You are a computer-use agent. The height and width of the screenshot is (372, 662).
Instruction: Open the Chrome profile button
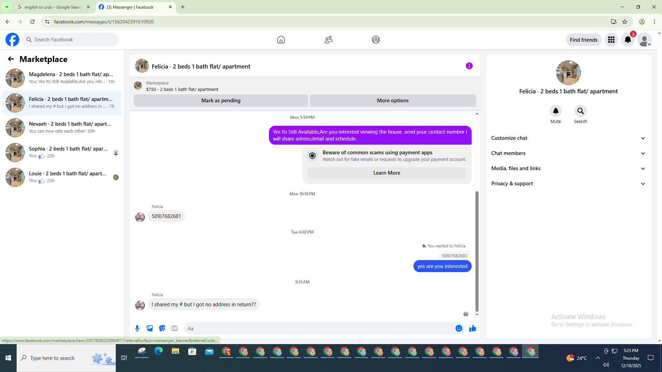642,22
